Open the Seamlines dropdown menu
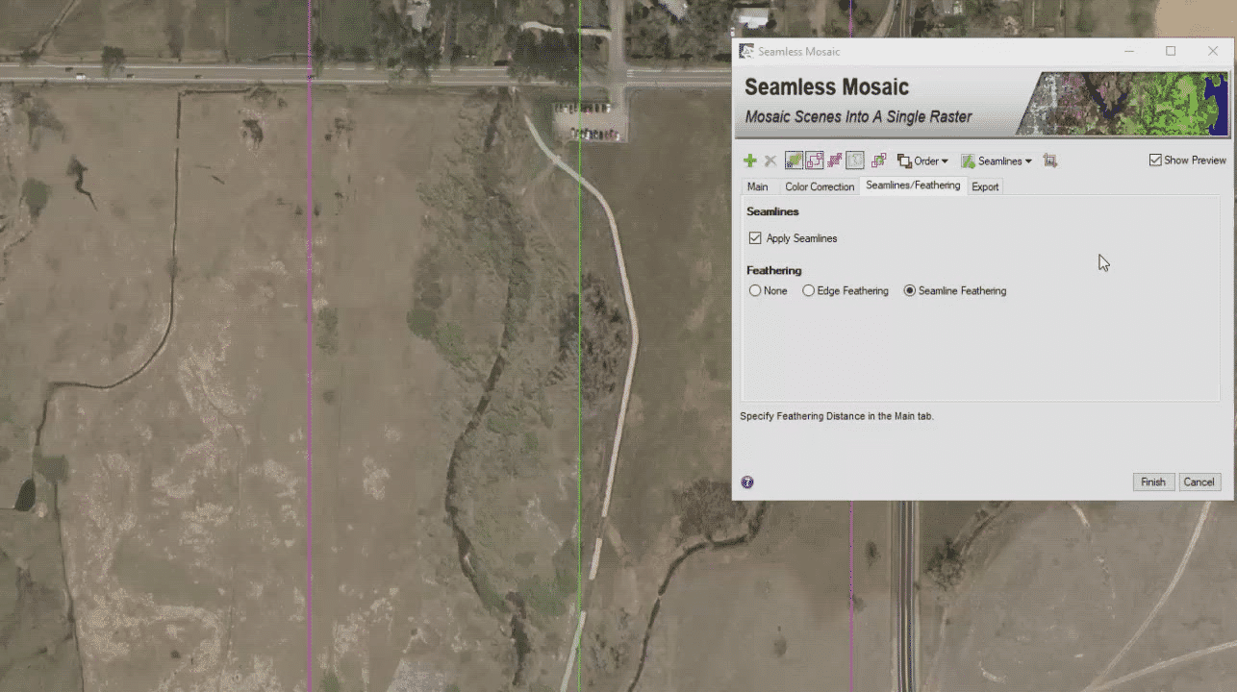Screen dimensions: 1237x692 click(x=997, y=161)
